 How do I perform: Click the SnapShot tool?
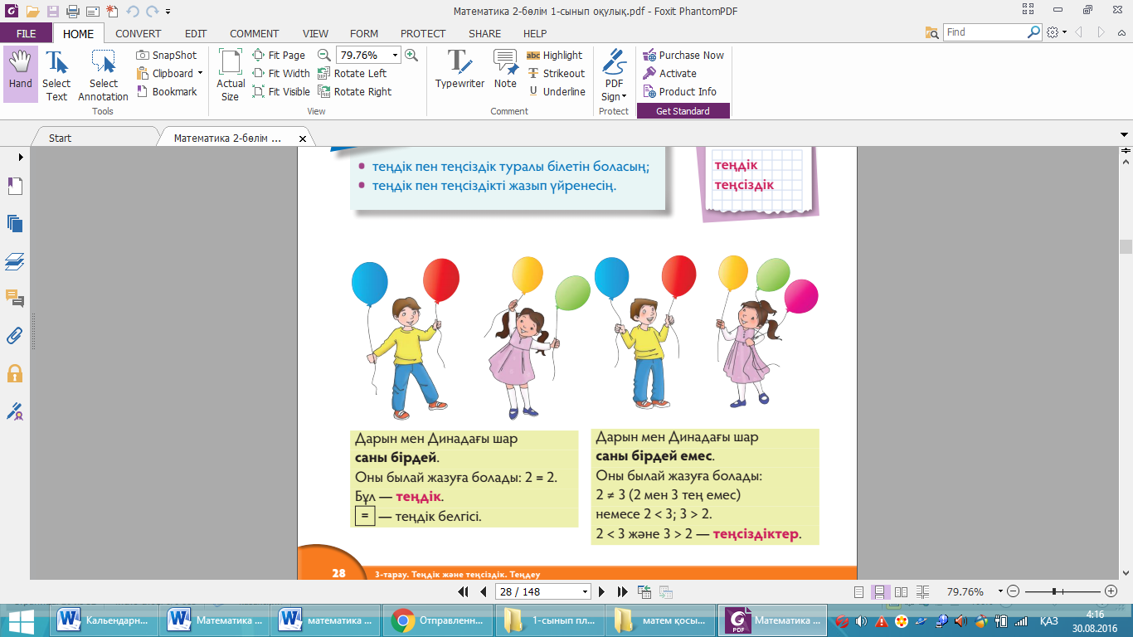pyautogui.click(x=167, y=55)
